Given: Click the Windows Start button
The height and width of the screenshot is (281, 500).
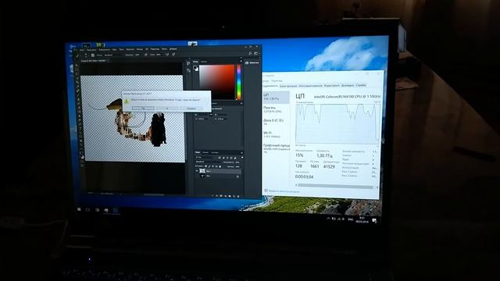Looking at the screenshot, I should pyautogui.click(x=79, y=209).
